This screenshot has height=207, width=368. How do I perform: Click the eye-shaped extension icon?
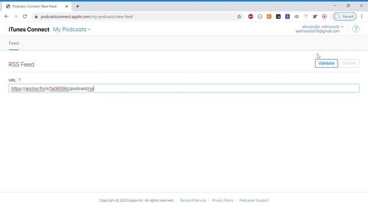(297, 17)
